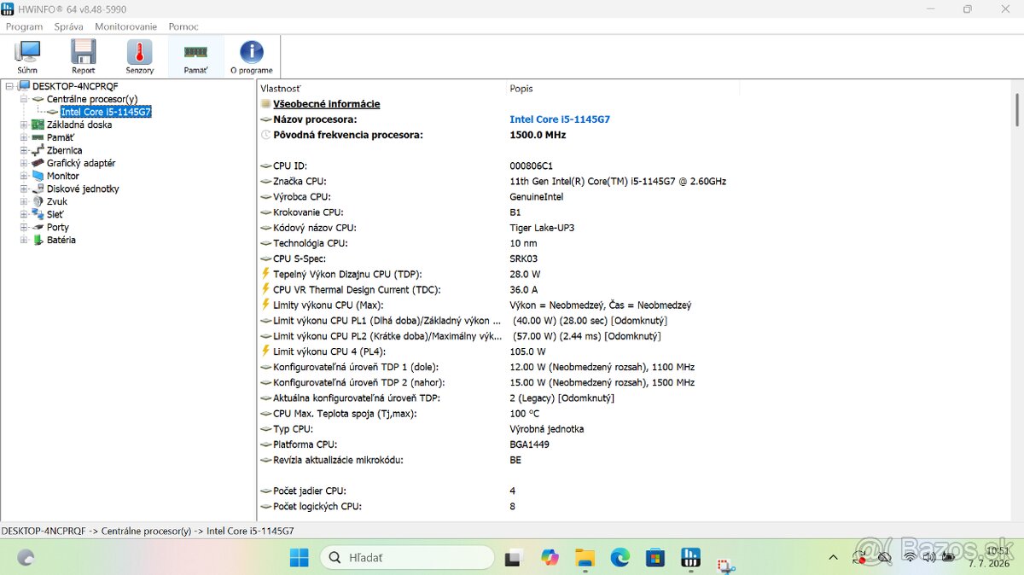Collapse the Centrálne procesor(y) node
Screen dimensions: 1024x575
coord(25,99)
